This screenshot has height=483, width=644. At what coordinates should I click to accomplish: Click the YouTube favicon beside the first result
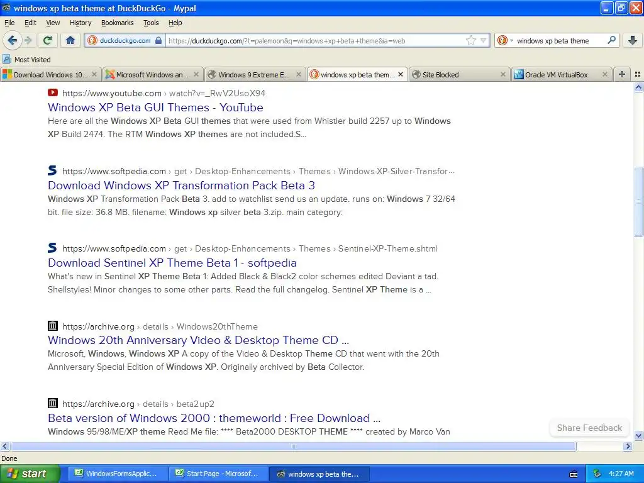tap(53, 93)
